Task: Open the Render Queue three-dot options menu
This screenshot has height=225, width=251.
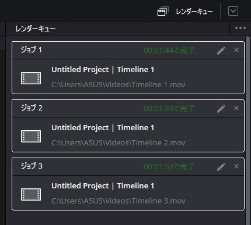Action: (240, 28)
